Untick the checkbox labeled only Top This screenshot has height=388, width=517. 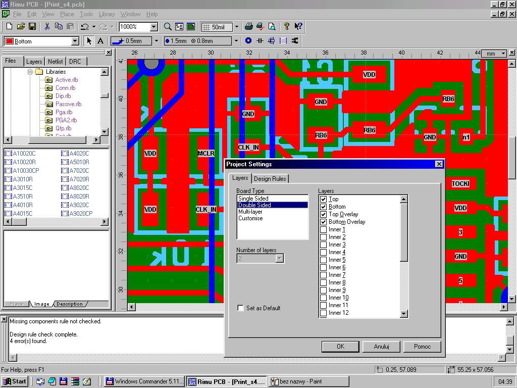[324, 199]
